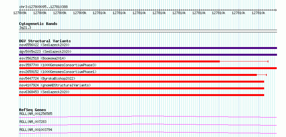
Task: Open variant label nsv4107924 (gnomADStructuralVariants)
Action: tap(55, 85)
